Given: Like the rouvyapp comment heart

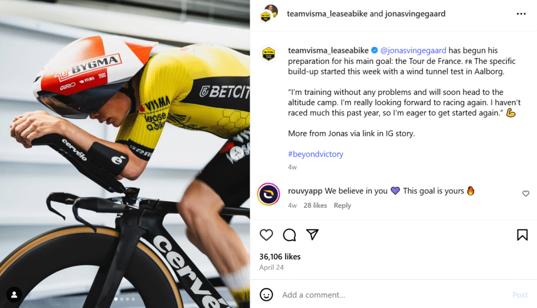Looking at the screenshot, I should click(x=526, y=194).
